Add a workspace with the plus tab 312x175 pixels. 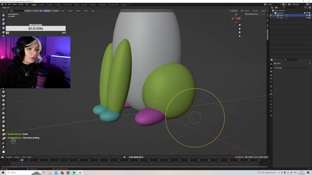click(129, 4)
